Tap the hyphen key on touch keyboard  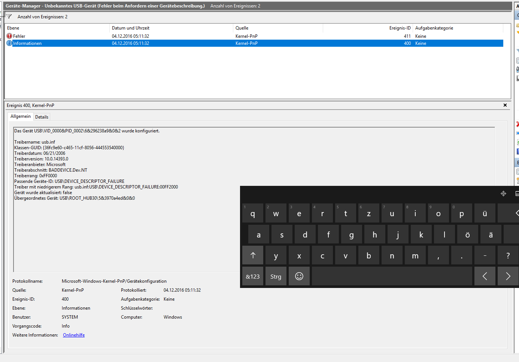click(485, 255)
